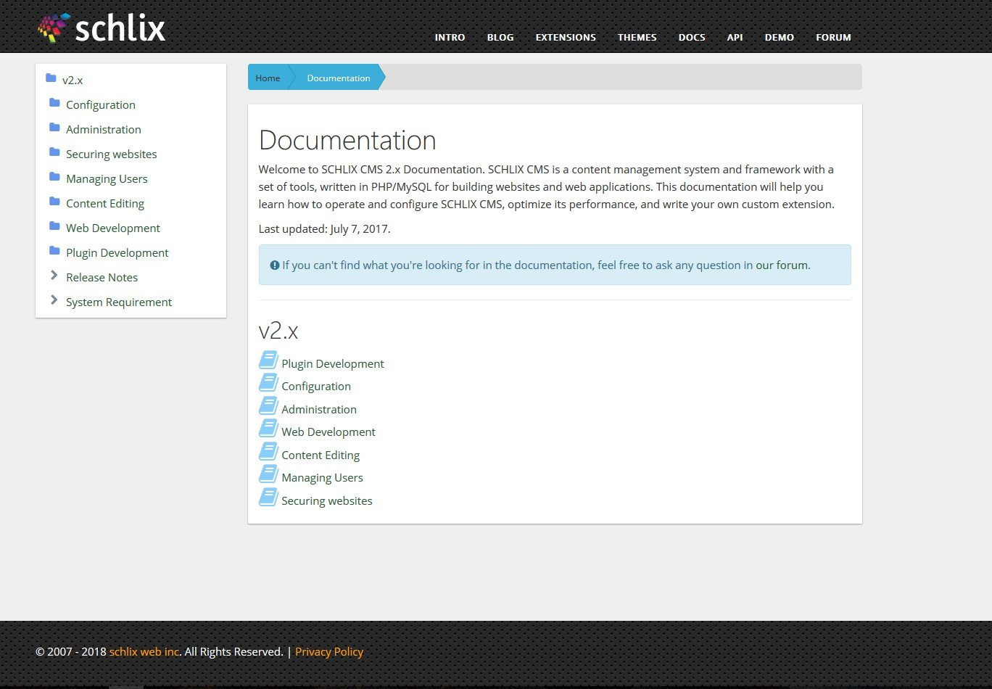Open the DEMO menu item
The width and height of the screenshot is (992, 689).
(780, 37)
